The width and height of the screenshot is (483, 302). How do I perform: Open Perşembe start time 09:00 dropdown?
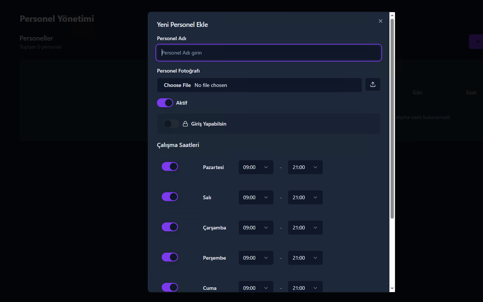pyautogui.click(x=256, y=258)
